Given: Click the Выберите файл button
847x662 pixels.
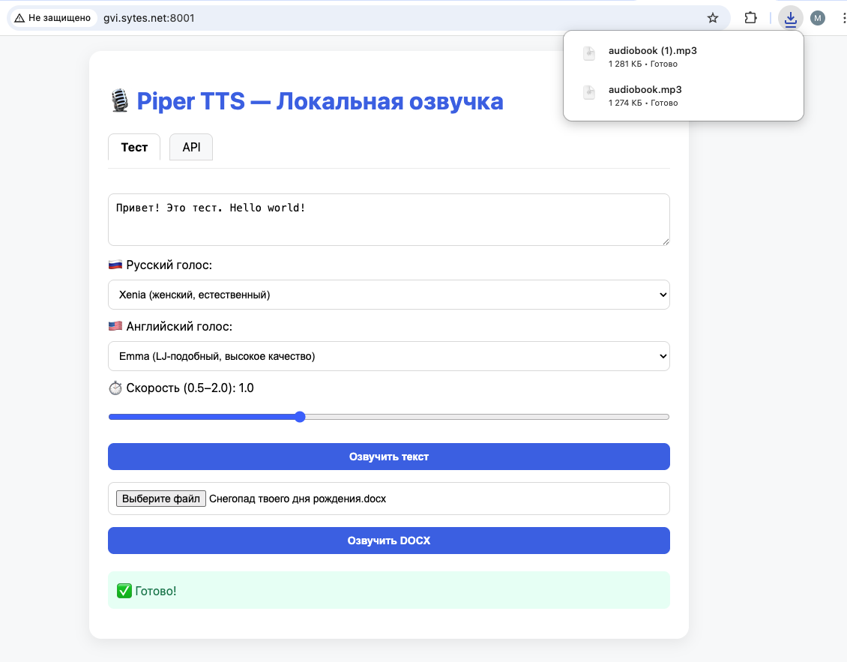Looking at the screenshot, I should pyautogui.click(x=160, y=498).
